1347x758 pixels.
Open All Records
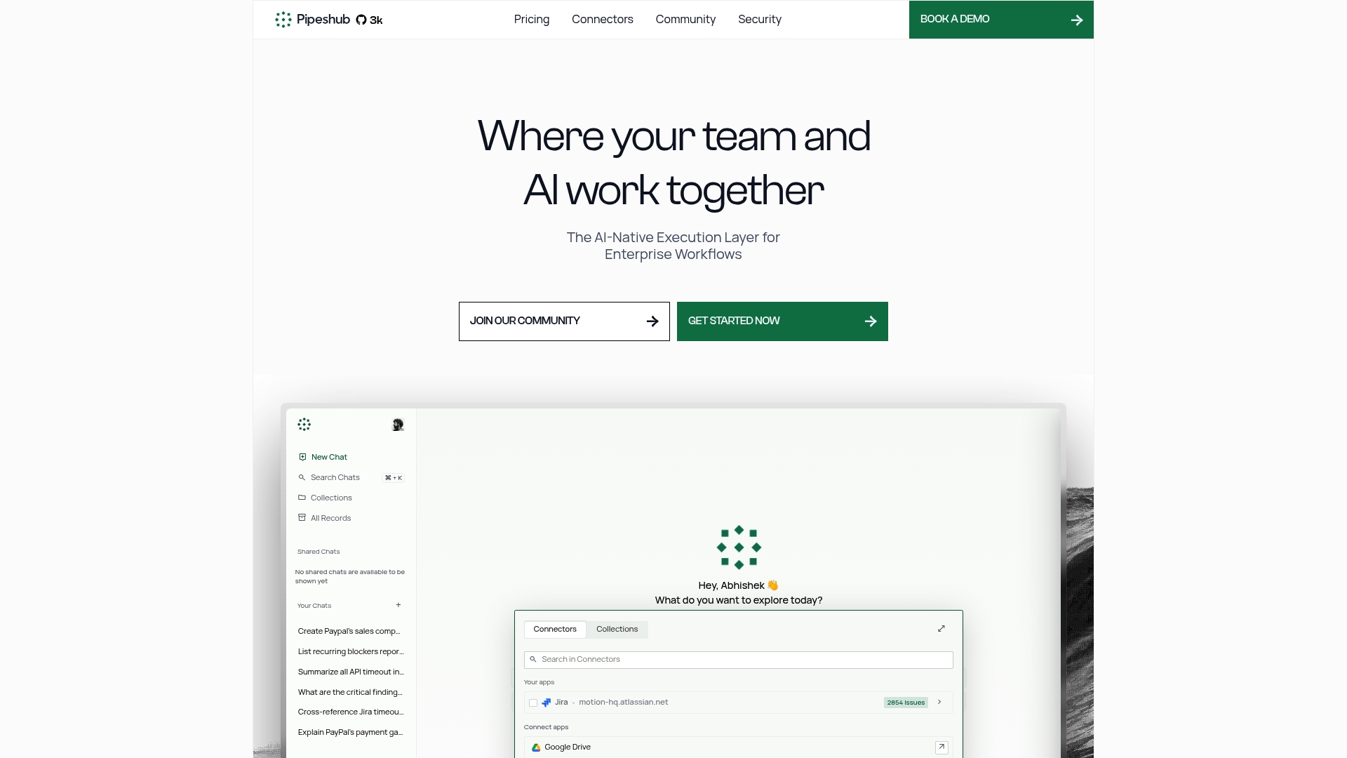pyautogui.click(x=330, y=518)
